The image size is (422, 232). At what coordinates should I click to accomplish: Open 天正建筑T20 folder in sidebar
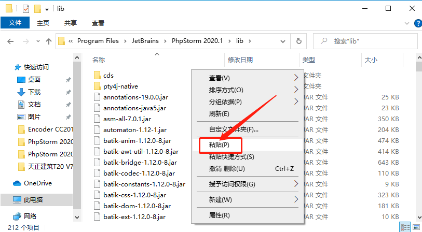tap(50, 166)
